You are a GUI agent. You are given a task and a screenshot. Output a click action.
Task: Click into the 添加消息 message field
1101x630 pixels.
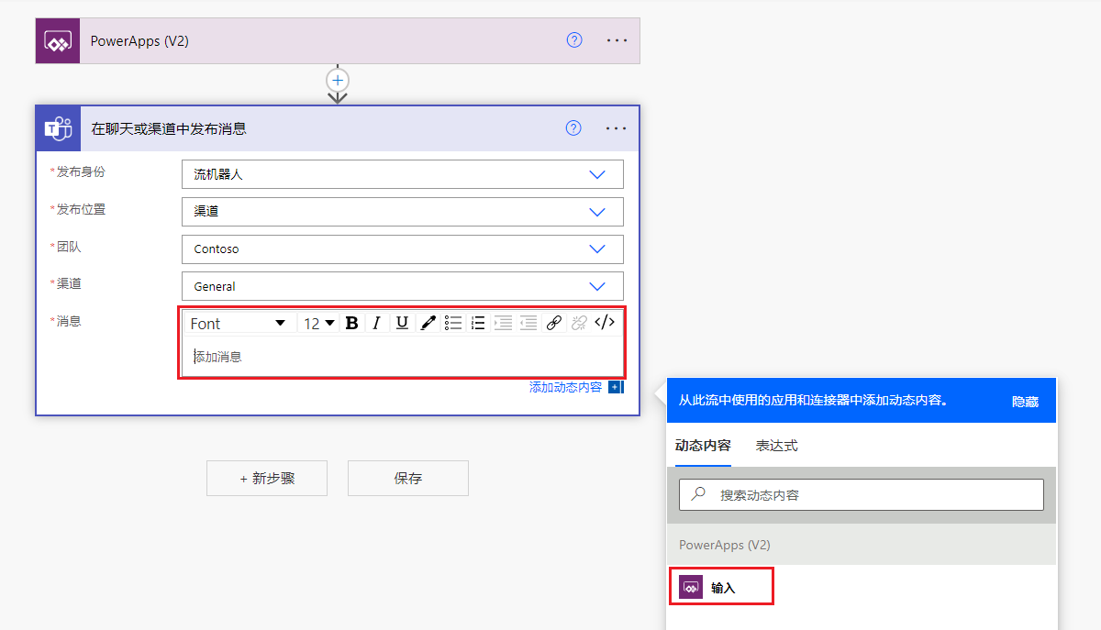pos(402,356)
